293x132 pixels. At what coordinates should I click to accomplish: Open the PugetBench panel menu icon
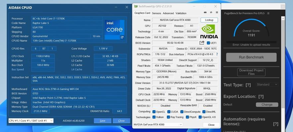click(268, 14)
